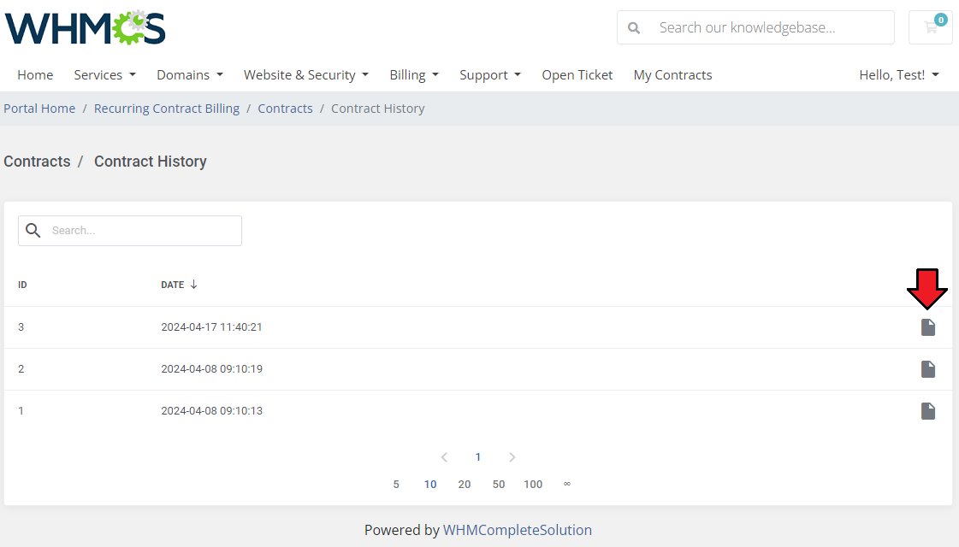Click the knowledgebase search magnifier icon
This screenshot has width=959, height=547.
pos(634,27)
